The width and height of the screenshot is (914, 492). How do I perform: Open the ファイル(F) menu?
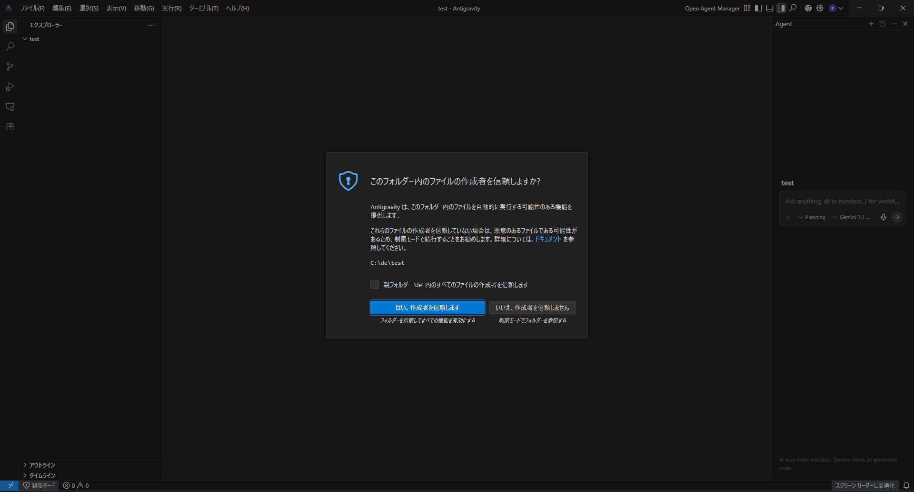click(x=32, y=8)
